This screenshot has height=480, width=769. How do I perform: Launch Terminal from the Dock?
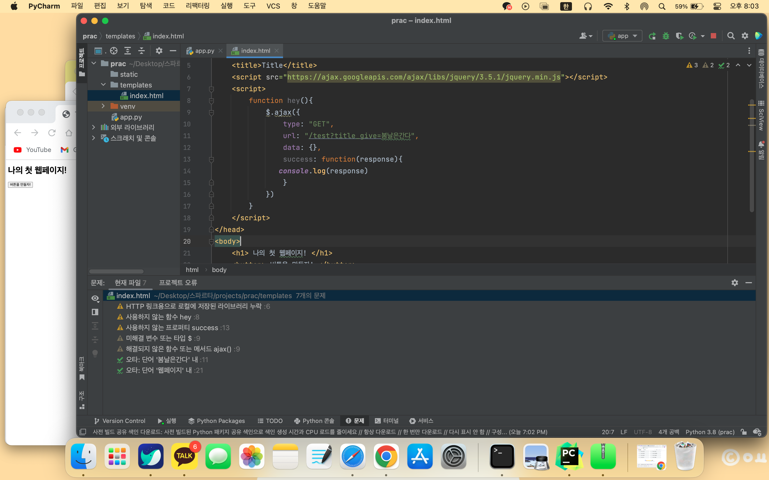pyautogui.click(x=502, y=456)
